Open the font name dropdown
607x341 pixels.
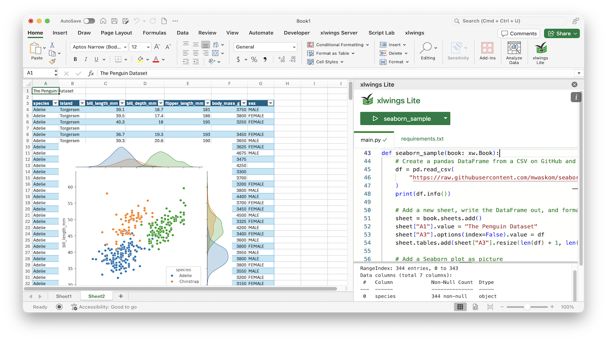[x=125, y=47]
